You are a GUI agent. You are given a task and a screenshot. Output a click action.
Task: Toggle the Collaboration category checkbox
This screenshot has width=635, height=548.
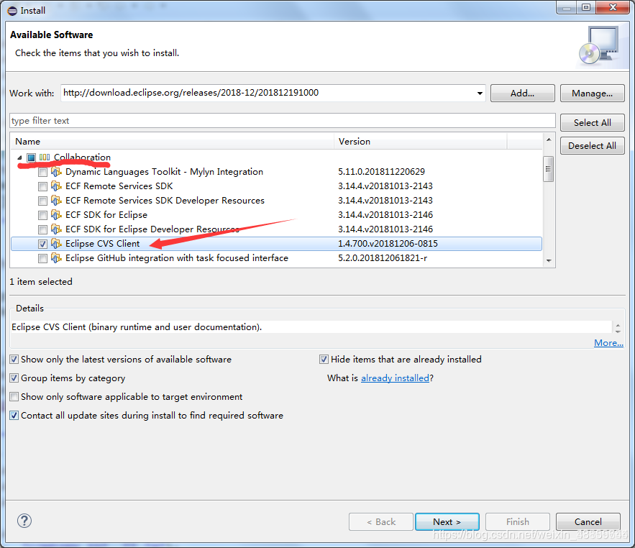click(x=31, y=157)
